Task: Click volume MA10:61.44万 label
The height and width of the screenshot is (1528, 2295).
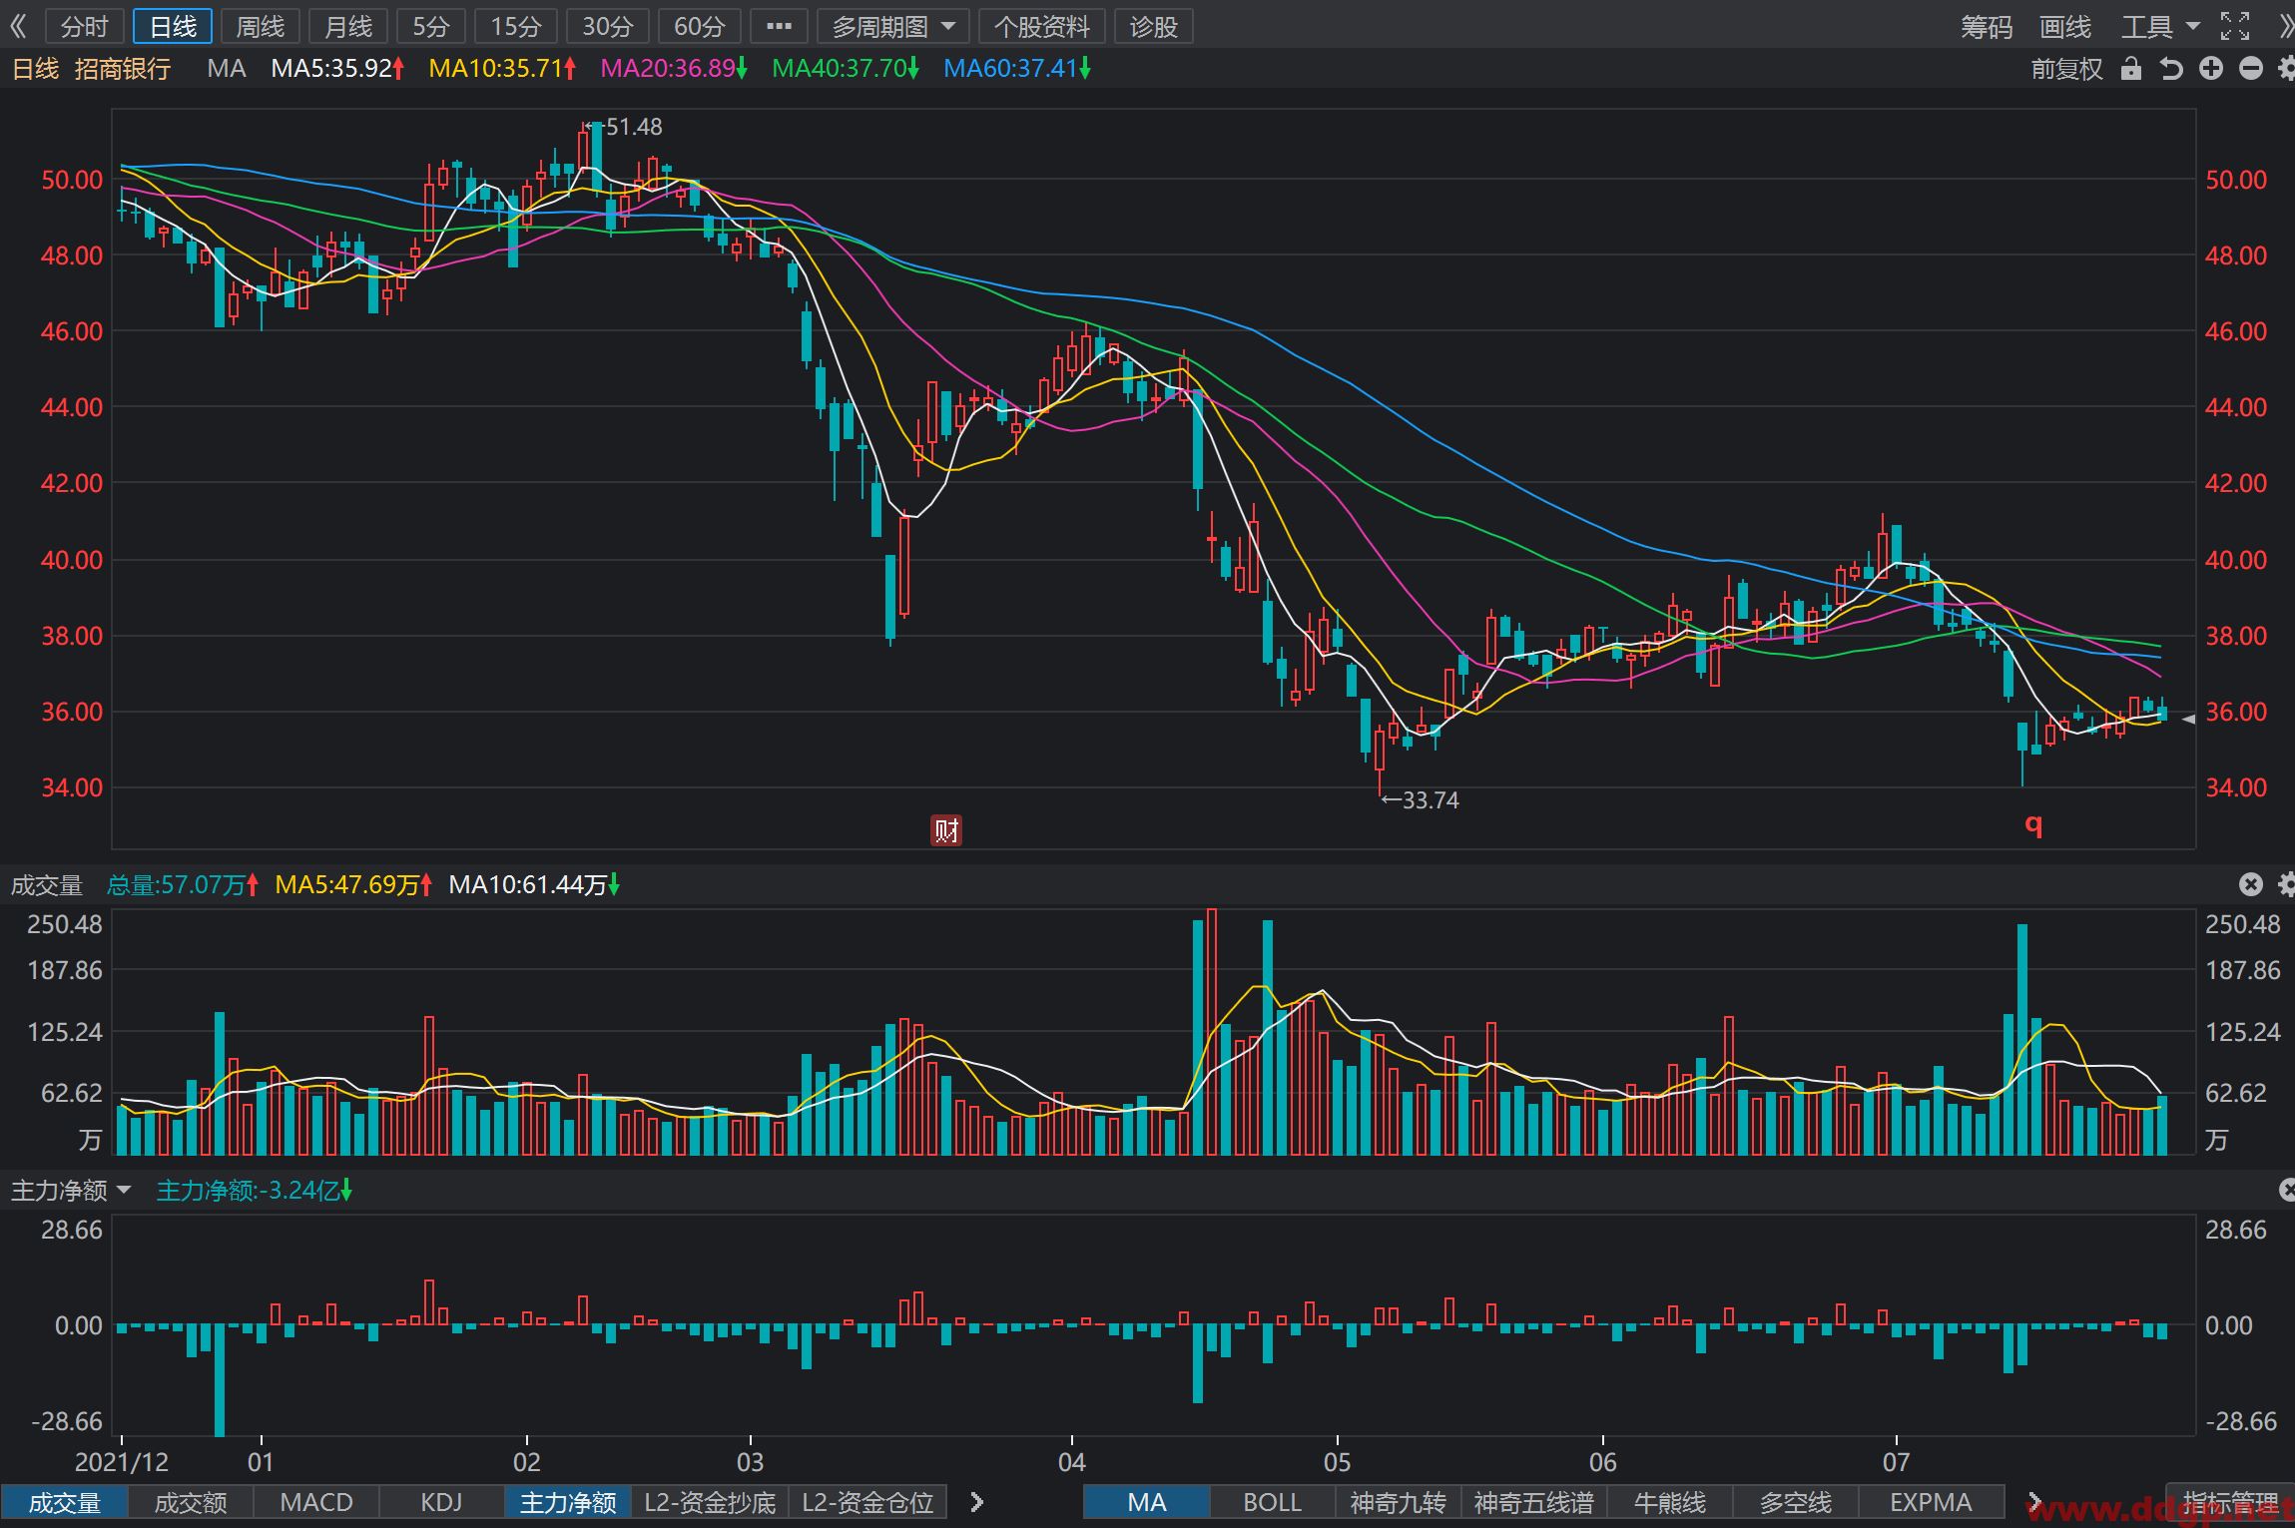Action: tap(534, 884)
